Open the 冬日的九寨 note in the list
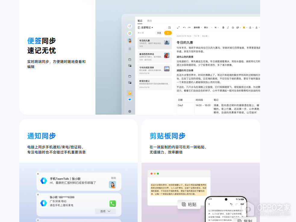Viewport: 296px width, 222px height. click(154, 43)
